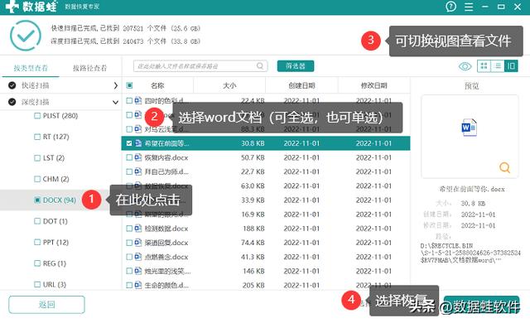
Task: Open the help question mark icon
Action: [450, 7]
